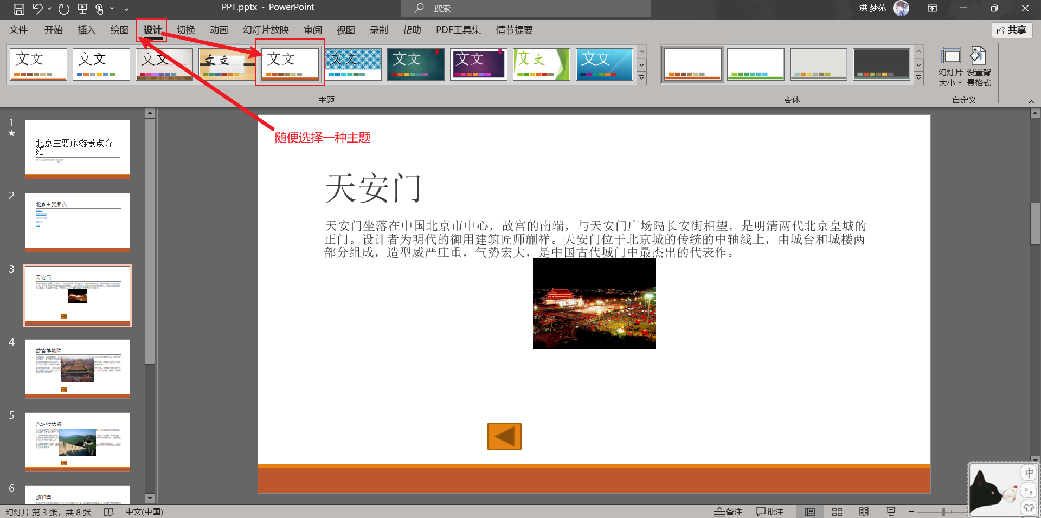Click the down arrow of the thumbnail pane scrollbar
The height and width of the screenshot is (518, 1041).
tap(150, 498)
